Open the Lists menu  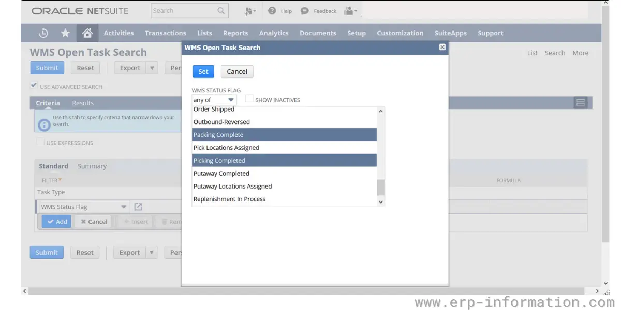click(x=204, y=33)
